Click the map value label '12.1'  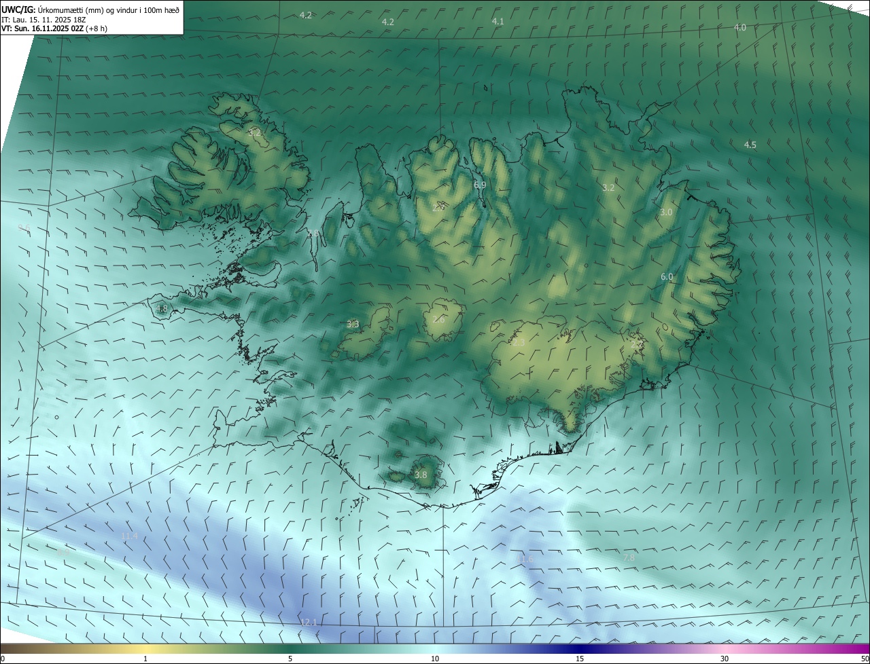(x=309, y=623)
